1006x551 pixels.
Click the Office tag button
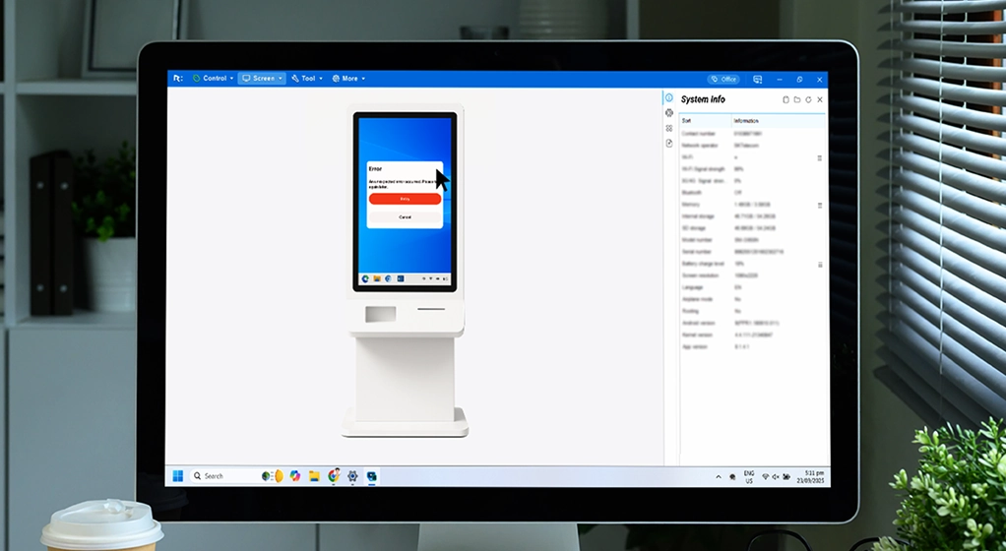tap(723, 79)
